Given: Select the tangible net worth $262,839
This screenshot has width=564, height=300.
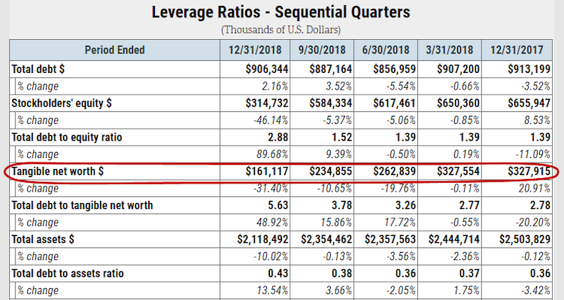Looking at the screenshot, I should (x=395, y=171).
